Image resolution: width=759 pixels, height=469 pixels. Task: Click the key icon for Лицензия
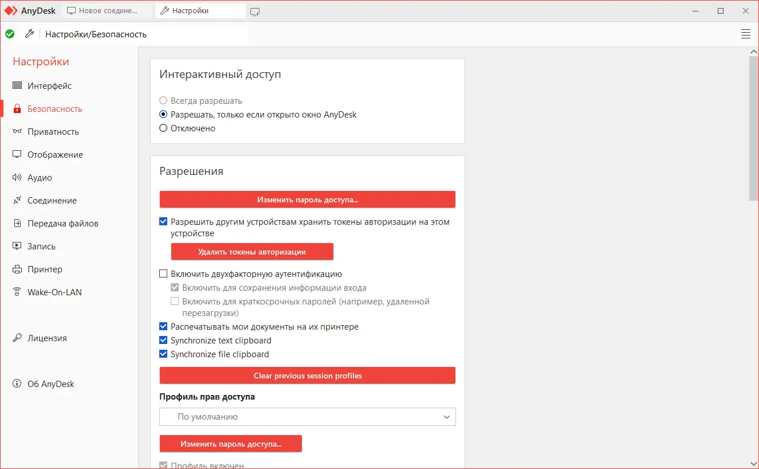(x=17, y=338)
